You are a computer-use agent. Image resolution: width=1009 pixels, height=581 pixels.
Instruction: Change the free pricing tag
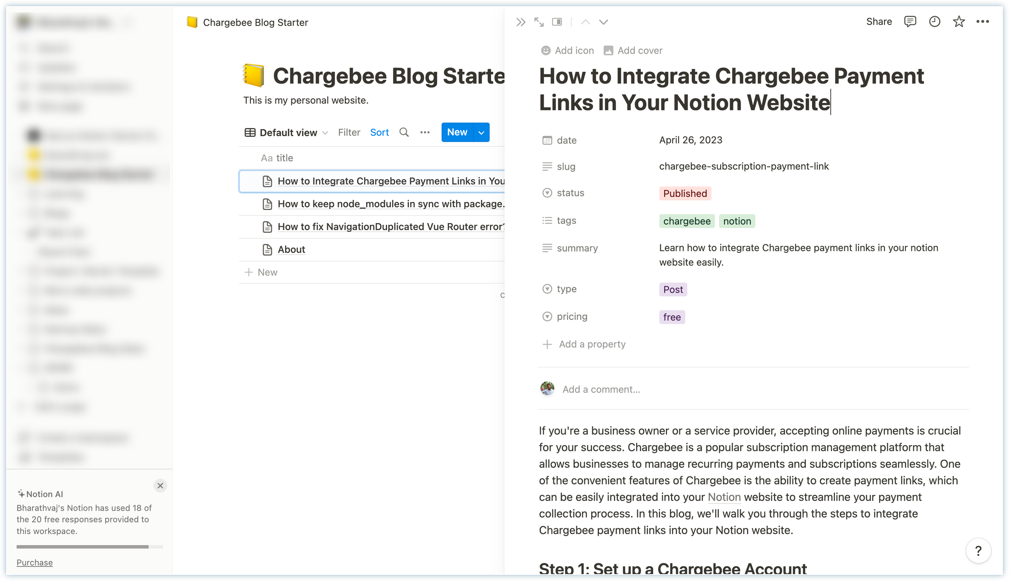click(x=672, y=317)
